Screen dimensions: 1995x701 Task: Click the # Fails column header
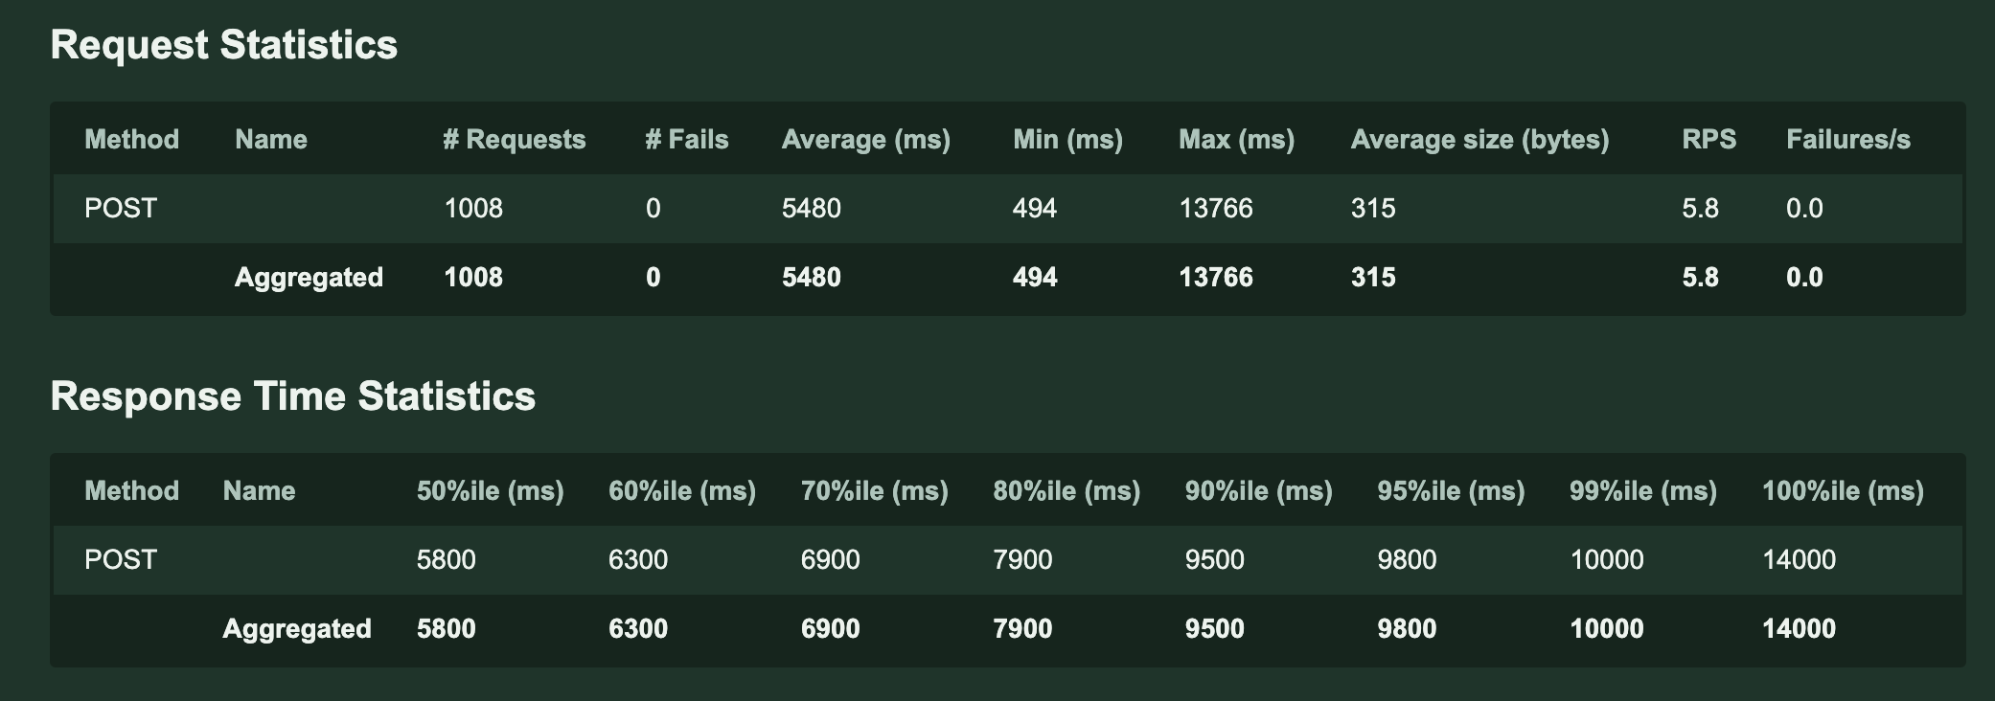click(687, 140)
